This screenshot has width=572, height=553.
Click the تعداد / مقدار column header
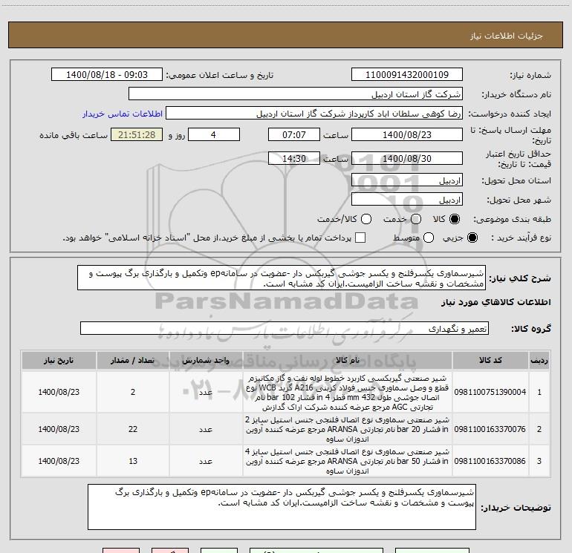point(133,361)
